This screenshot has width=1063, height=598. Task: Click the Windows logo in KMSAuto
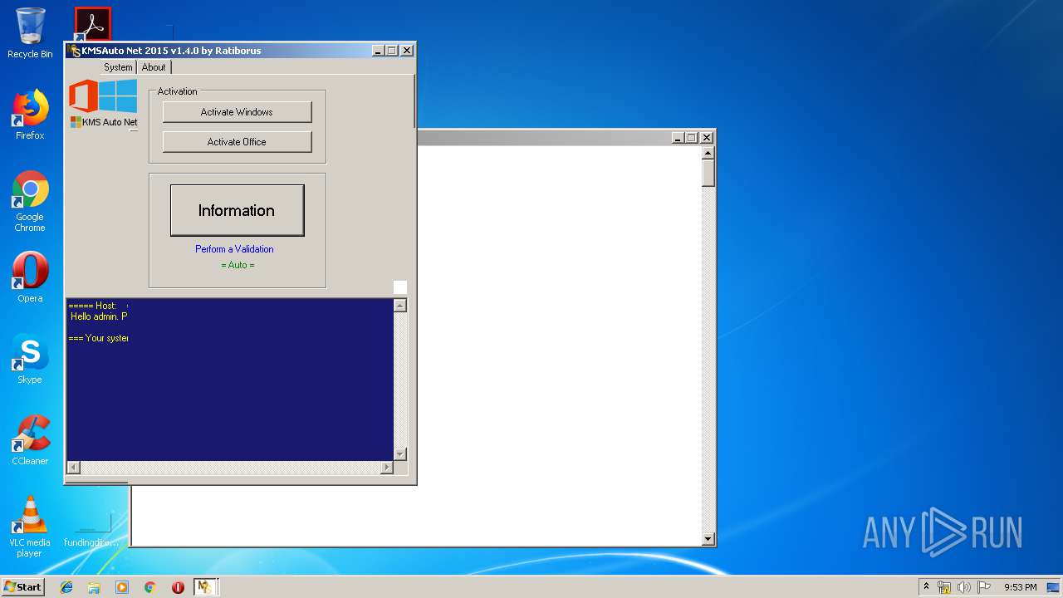[x=118, y=96]
